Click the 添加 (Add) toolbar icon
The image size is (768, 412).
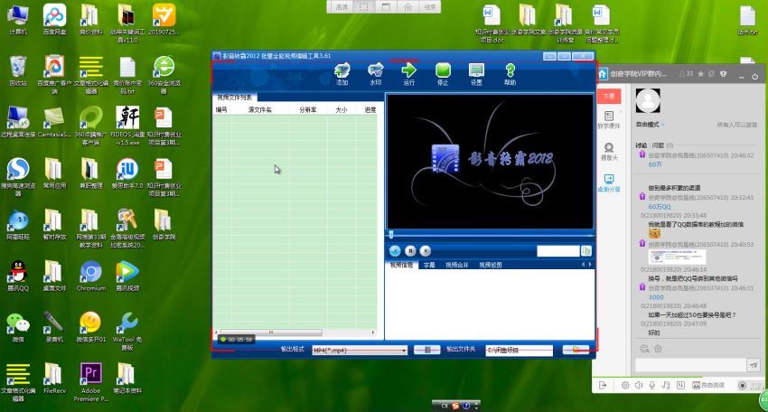342,74
